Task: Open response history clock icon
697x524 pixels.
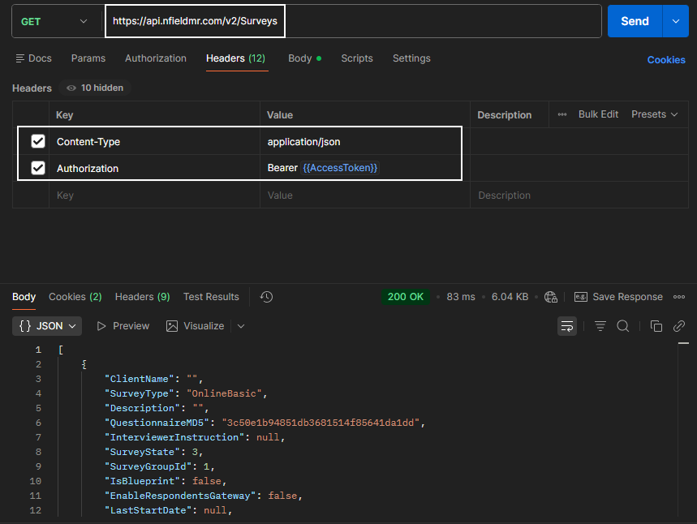Action: click(266, 297)
